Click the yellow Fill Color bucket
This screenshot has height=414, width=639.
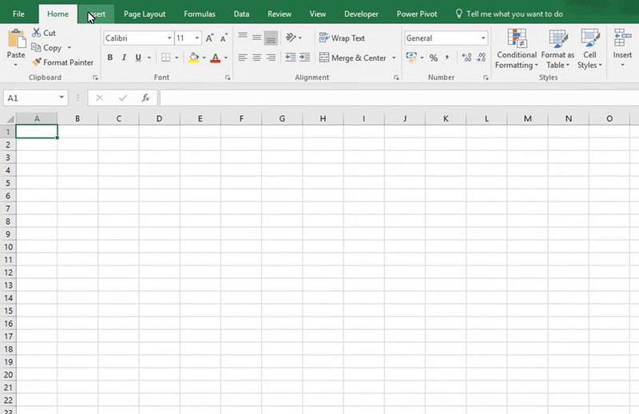tap(193, 58)
